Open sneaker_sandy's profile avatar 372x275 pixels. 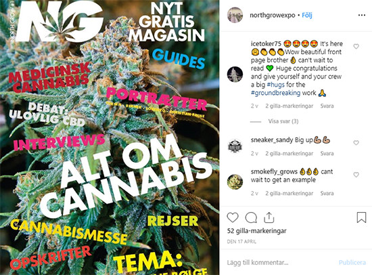pos(235,146)
